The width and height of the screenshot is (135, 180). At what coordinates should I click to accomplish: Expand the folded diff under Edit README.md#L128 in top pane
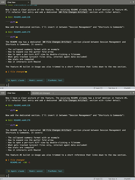click(17, 22)
